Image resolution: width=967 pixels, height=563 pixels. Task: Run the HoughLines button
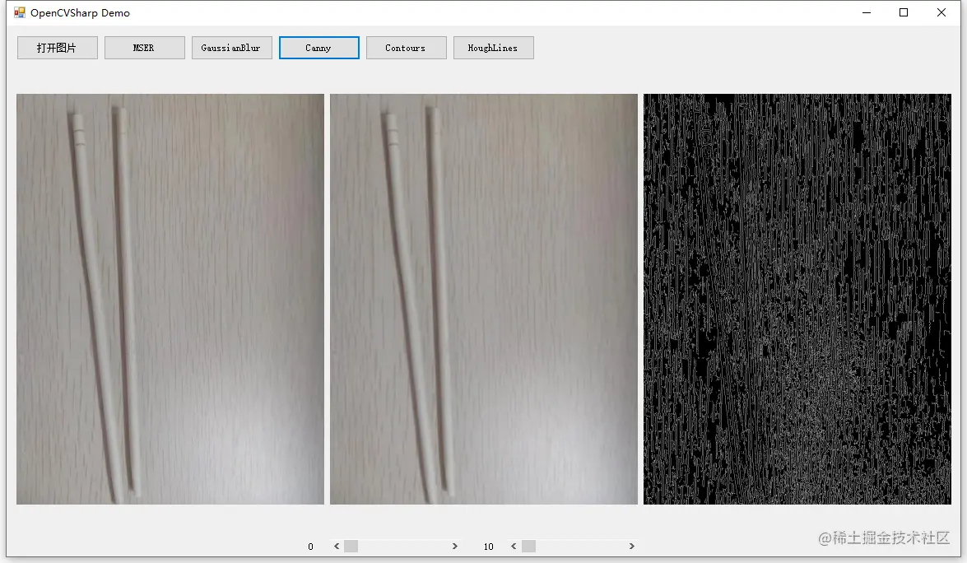click(x=493, y=48)
